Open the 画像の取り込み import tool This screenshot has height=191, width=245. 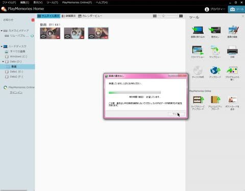(198, 32)
